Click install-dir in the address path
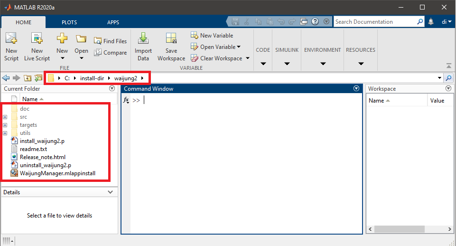The image size is (456, 246). click(92, 78)
